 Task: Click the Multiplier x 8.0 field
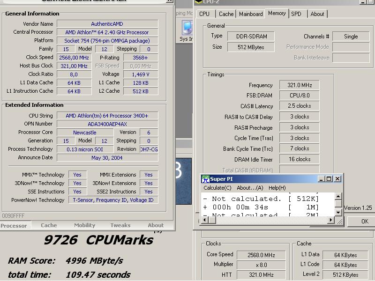[261, 265]
